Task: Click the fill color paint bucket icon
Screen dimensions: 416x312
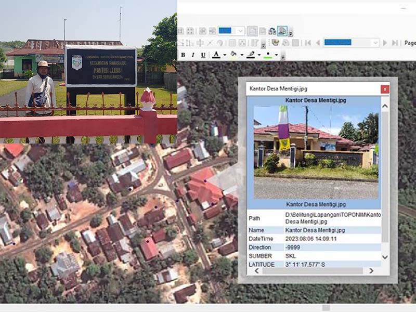Action: (233, 55)
